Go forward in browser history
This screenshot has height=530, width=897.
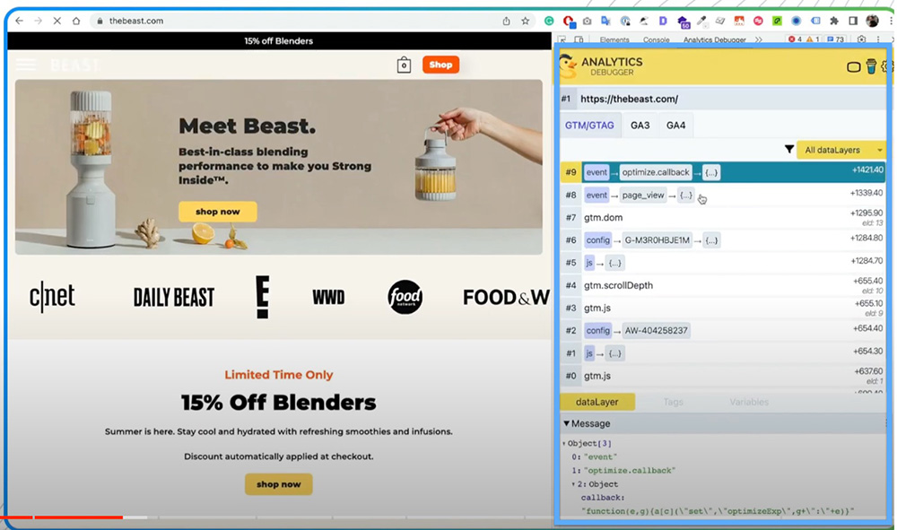[39, 21]
